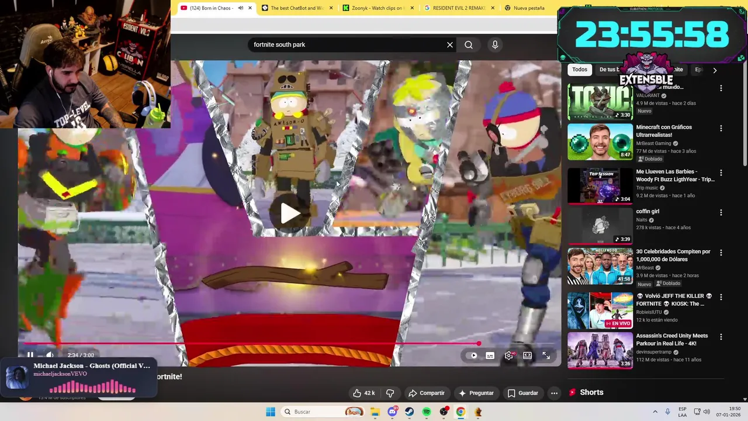Screen dimensions: 748x421
Task: Clear the YouTube search box text
Action: (x=450, y=44)
